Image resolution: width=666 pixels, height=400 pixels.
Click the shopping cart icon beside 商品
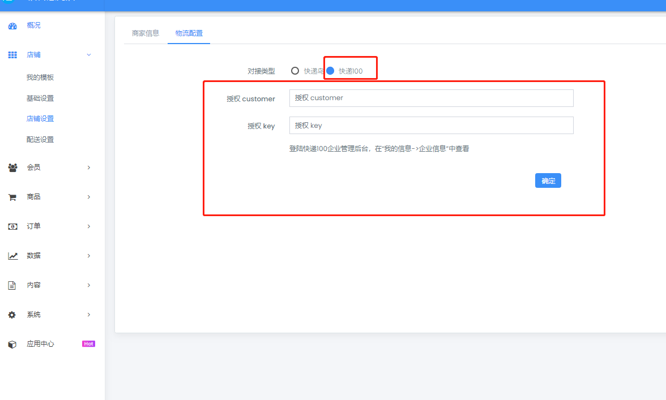pos(12,197)
